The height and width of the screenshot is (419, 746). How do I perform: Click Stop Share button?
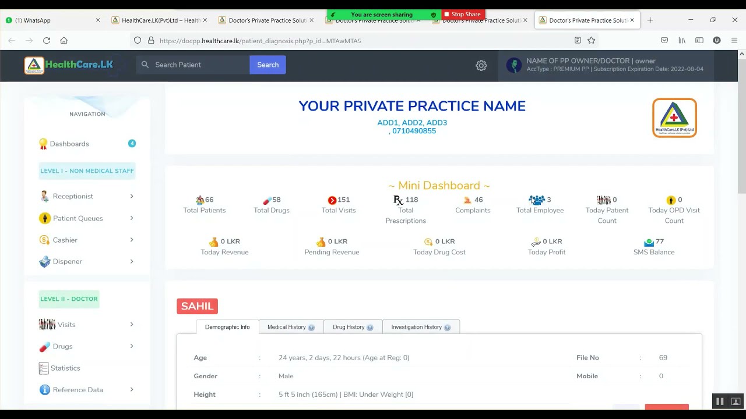tap(462, 15)
